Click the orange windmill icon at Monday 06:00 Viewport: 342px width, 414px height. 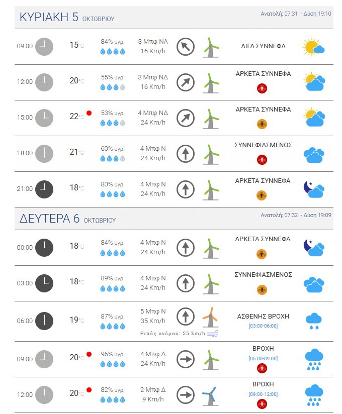[x=211, y=317]
